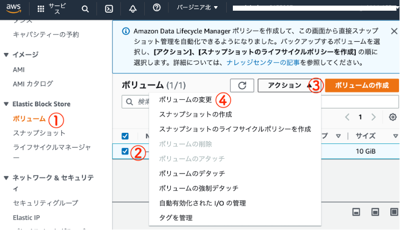The width and height of the screenshot is (400, 230).
Task: Choose スナップショットのライフサイクルポリシーを作成
Action: [x=235, y=129]
